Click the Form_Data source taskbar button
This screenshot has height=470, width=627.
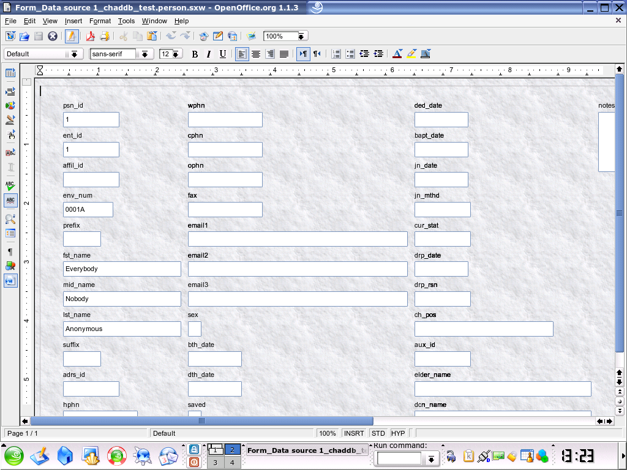tap(307, 450)
